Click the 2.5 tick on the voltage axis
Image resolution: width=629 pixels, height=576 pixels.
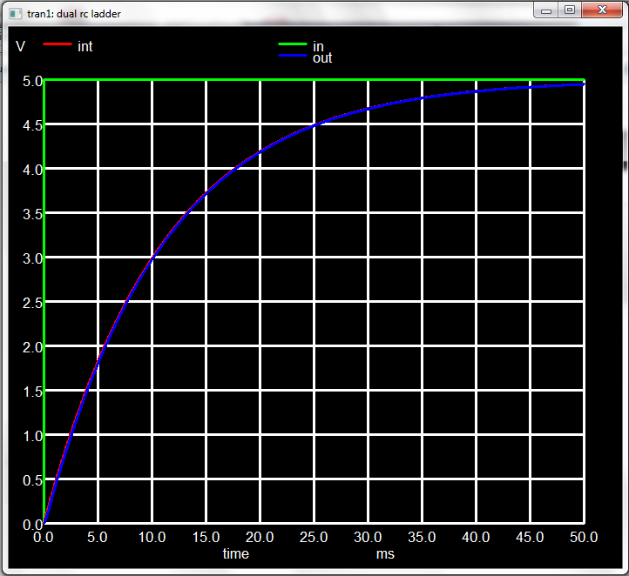tap(31, 303)
